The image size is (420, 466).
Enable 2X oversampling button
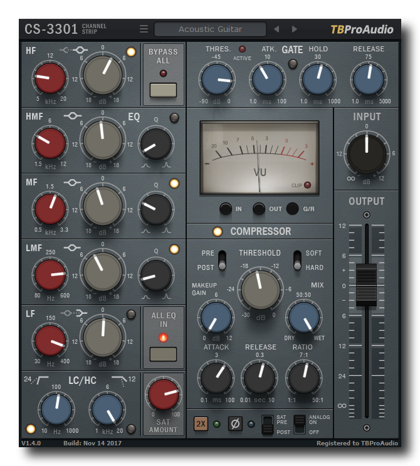click(x=201, y=423)
